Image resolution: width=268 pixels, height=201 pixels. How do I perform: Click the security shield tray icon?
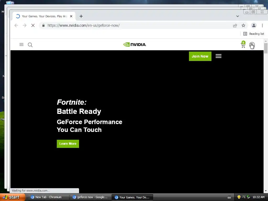pos(239,197)
